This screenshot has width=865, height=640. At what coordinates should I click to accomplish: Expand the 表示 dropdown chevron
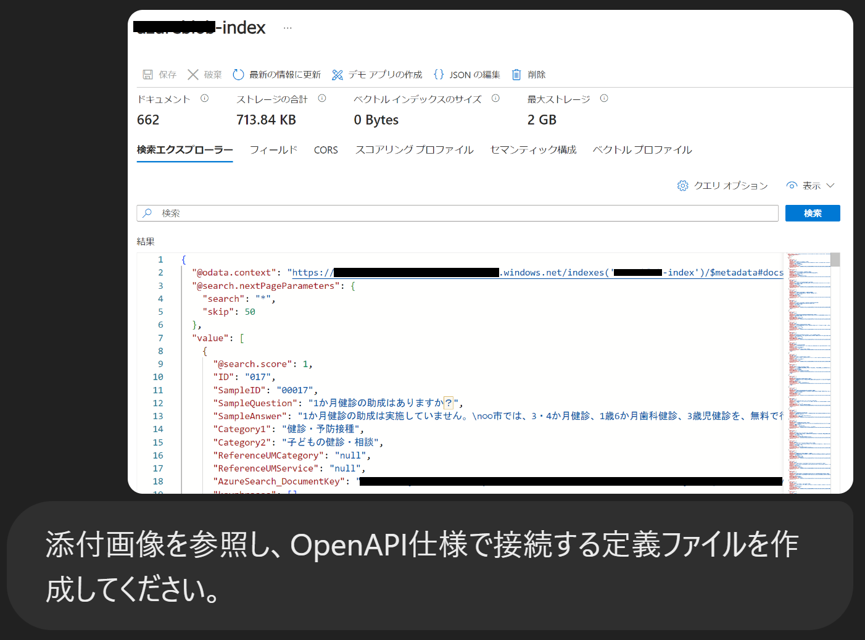pos(830,186)
